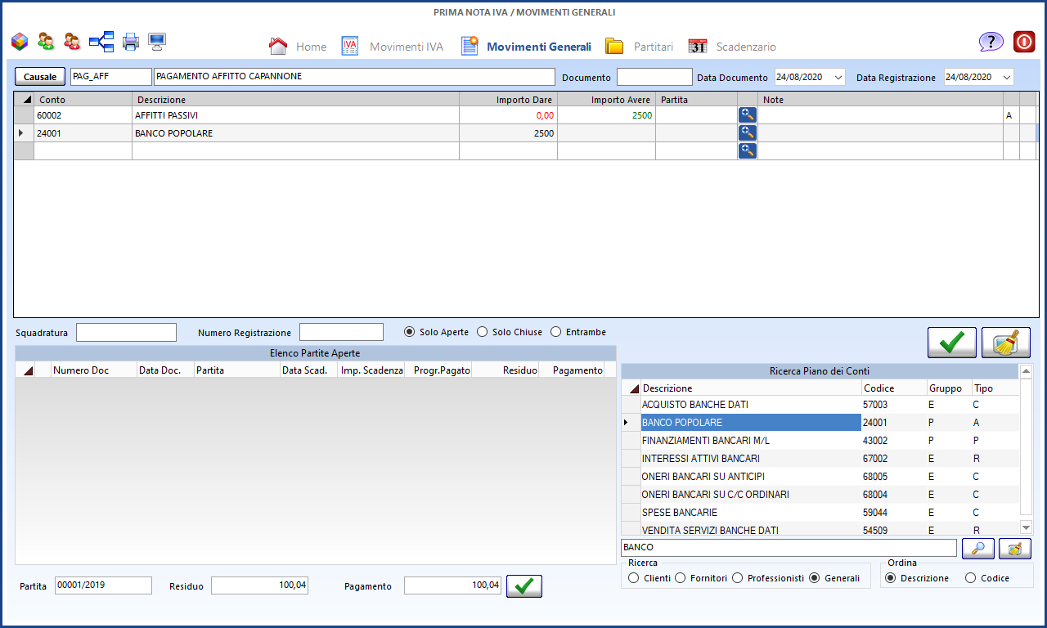Click the tree structure icon in the toolbar
Screen dimensions: 1047x628
tap(101, 41)
